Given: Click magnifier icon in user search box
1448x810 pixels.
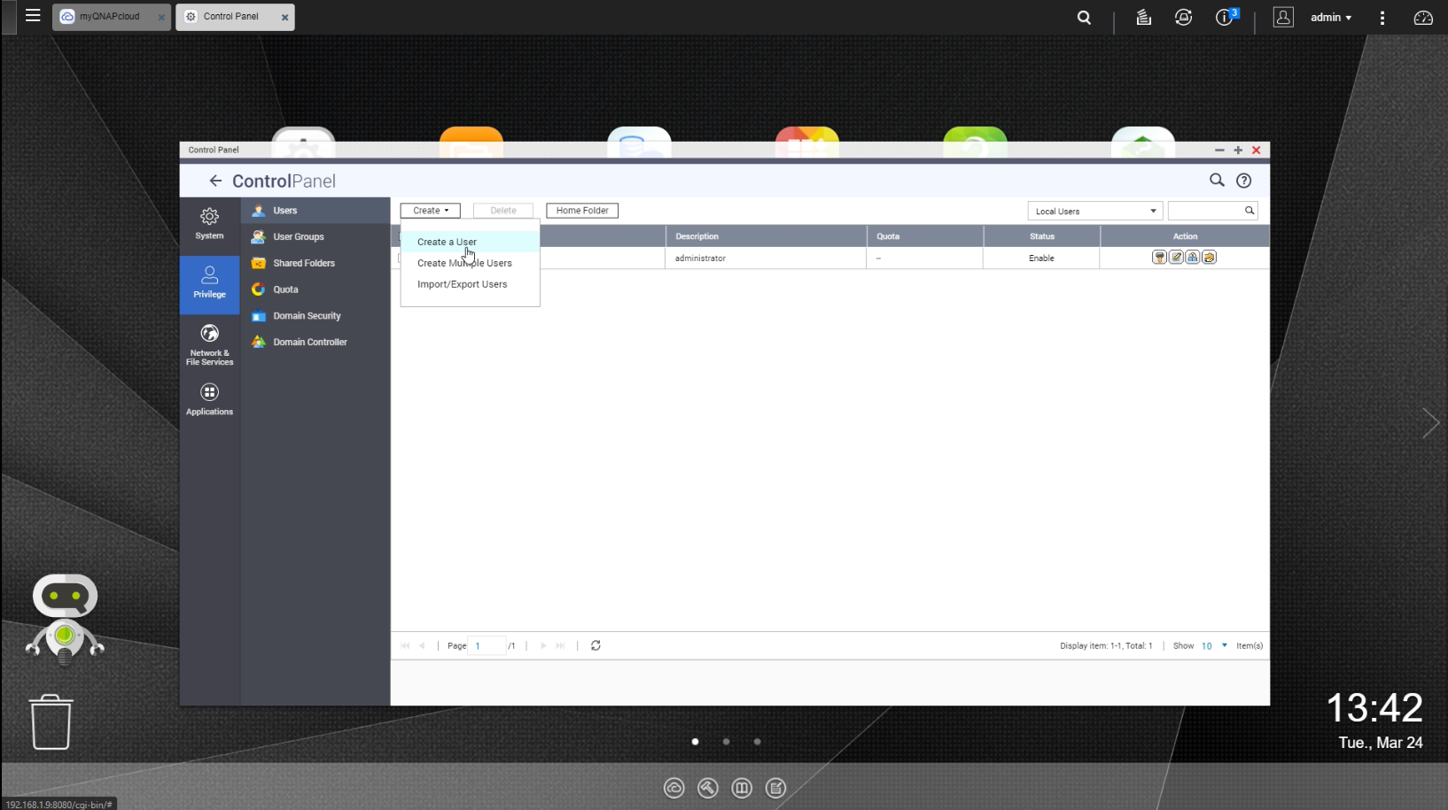Looking at the screenshot, I should 1249,211.
